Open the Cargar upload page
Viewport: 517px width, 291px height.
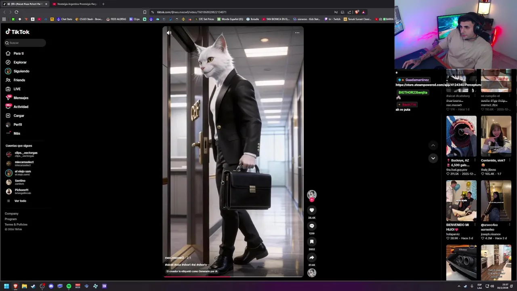tap(15, 116)
